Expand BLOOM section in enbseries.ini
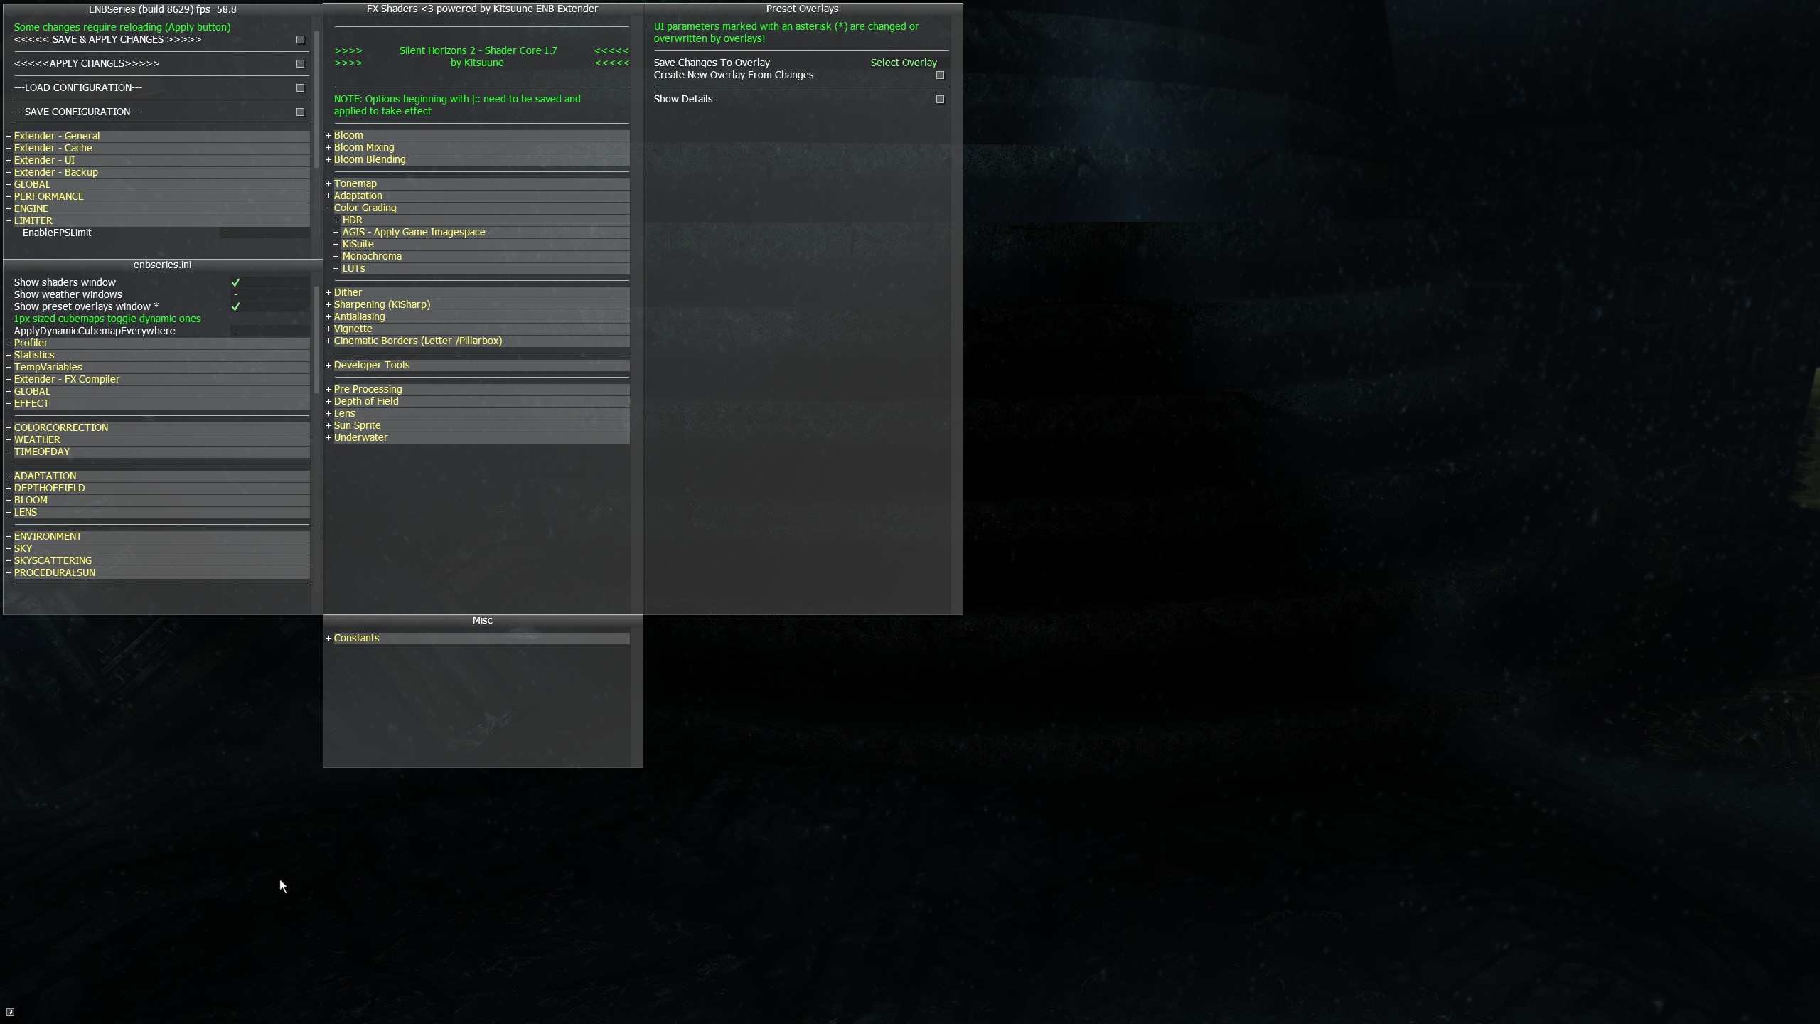Screen dimensions: 1820x1024 click(x=158, y=500)
